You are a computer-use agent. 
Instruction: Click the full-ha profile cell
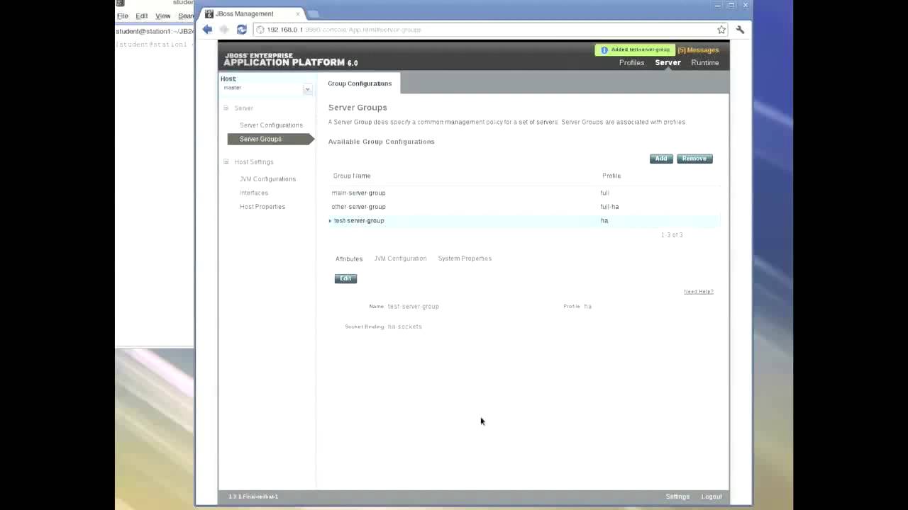tap(609, 207)
